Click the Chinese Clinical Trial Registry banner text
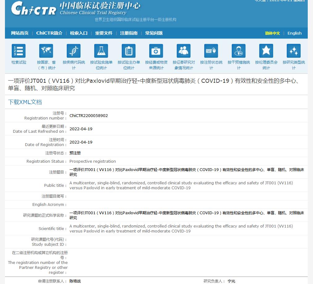The width and height of the screenshot is (313, 284). 93,13
